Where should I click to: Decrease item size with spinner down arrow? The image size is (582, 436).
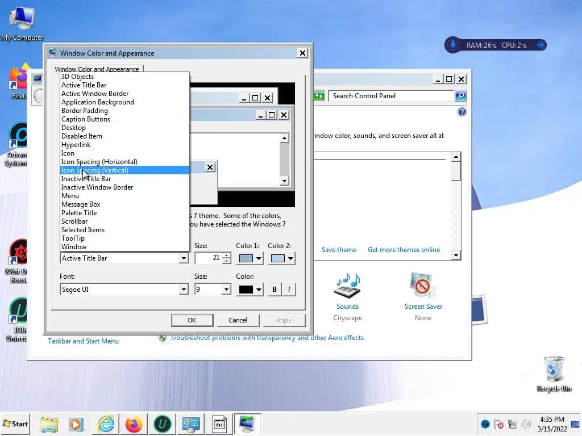coord(227,261)
